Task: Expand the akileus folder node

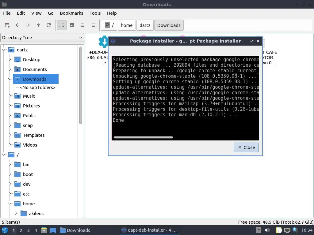Action: [16, 213]
